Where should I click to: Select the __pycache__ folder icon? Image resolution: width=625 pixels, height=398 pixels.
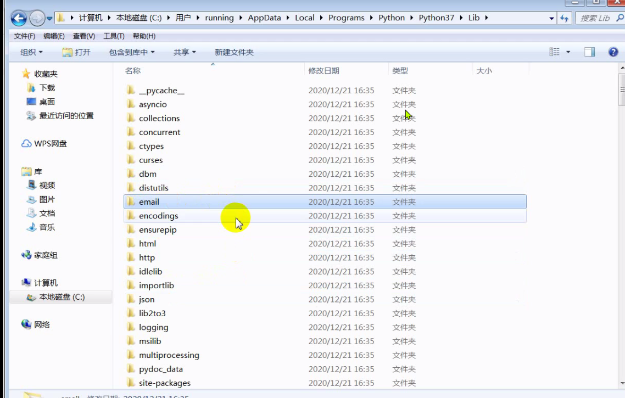131,90
